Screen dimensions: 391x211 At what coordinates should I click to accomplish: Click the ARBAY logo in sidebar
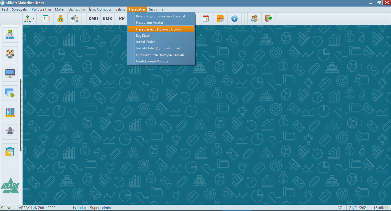[10, 185]
